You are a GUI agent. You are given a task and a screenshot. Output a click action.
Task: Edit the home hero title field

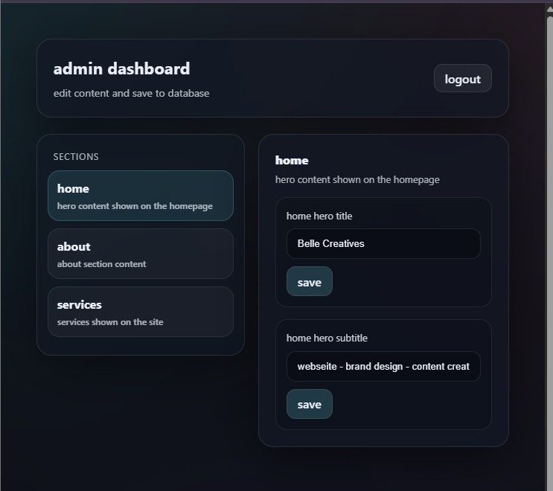(x=383, y=243)
